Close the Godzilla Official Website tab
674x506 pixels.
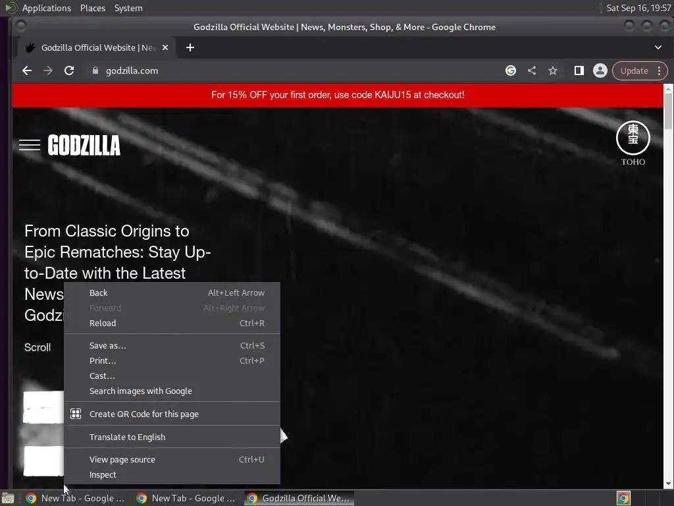(165, 47)
